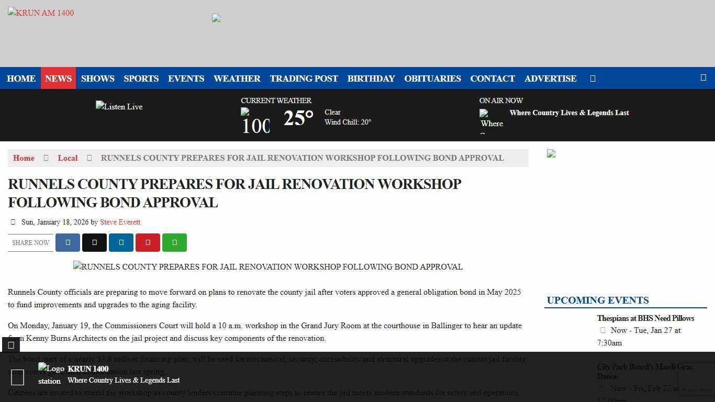715x402 pixels.
Task: Share the article on LinkedIn
Action: coord(121,242)
